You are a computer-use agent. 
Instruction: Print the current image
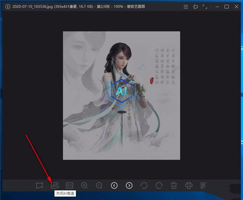[x=188, y=185]
